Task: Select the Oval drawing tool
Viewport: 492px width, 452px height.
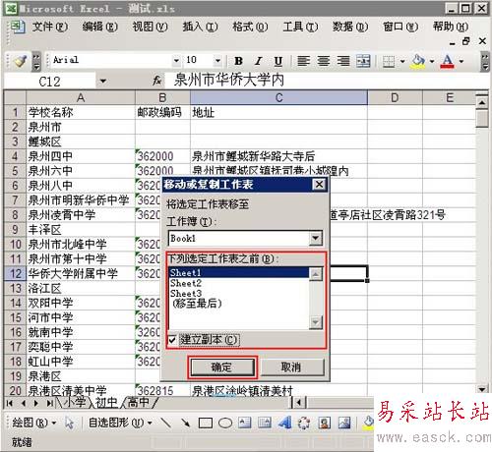Action: [225, 423]
